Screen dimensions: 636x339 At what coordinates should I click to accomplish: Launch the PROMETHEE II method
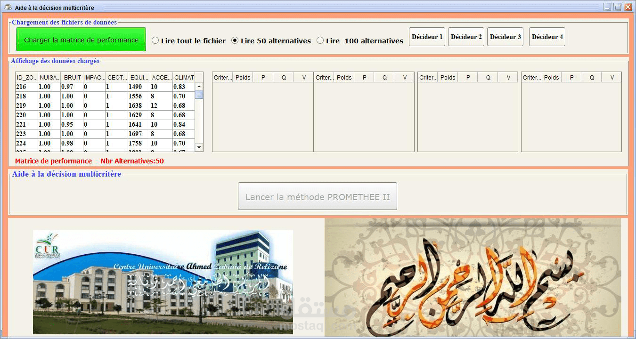pyautogui.click(x=318, y=196)
